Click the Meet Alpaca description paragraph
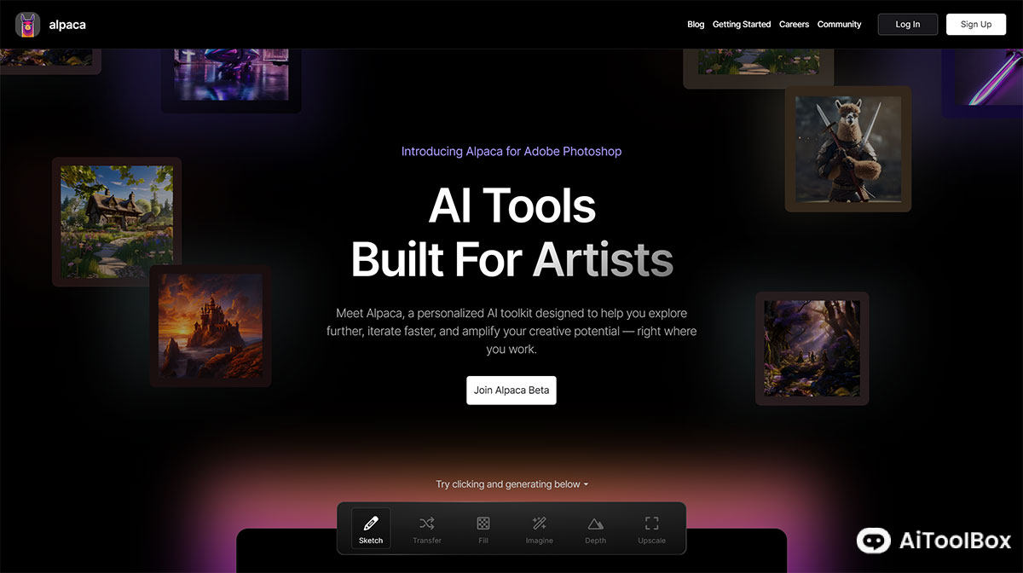This screenshot has height=573, width=1023. [511, 331]
